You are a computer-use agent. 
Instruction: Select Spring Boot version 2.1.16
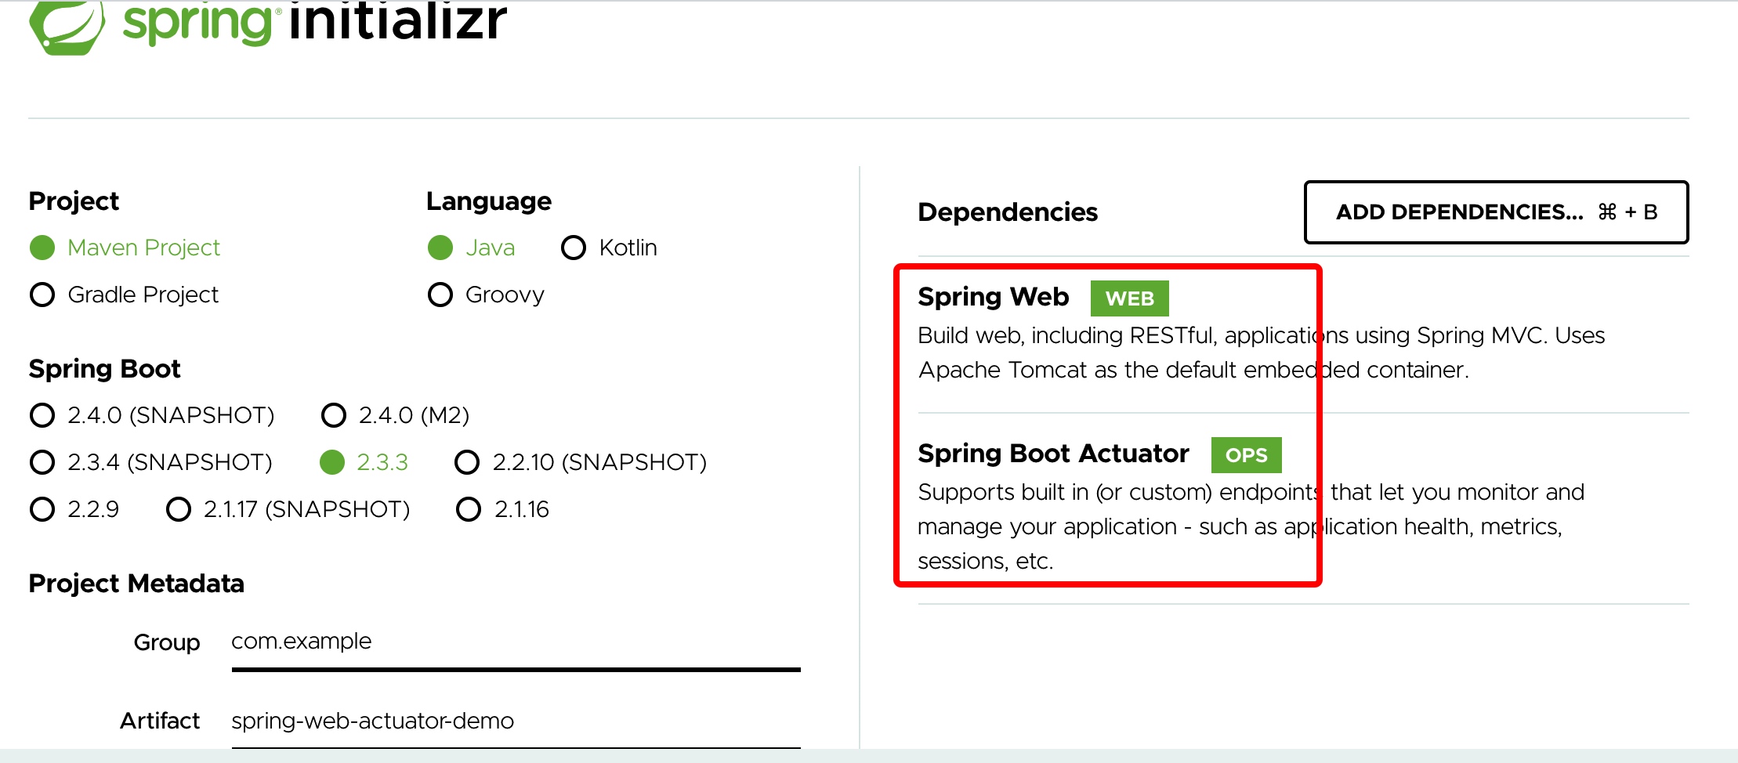point(503,509)
